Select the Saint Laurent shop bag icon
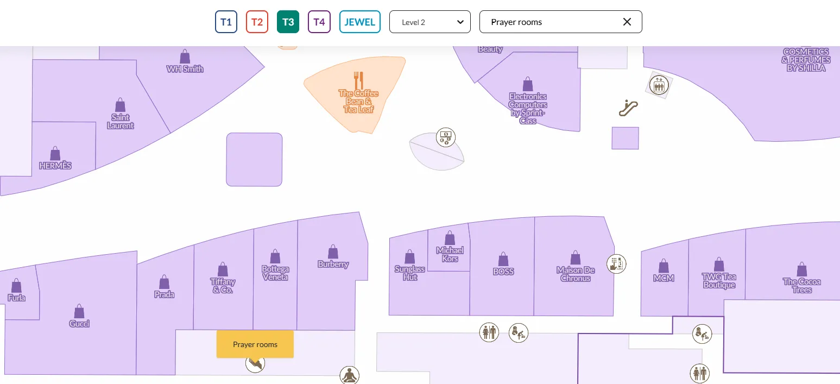 click(x=120, y=105)
